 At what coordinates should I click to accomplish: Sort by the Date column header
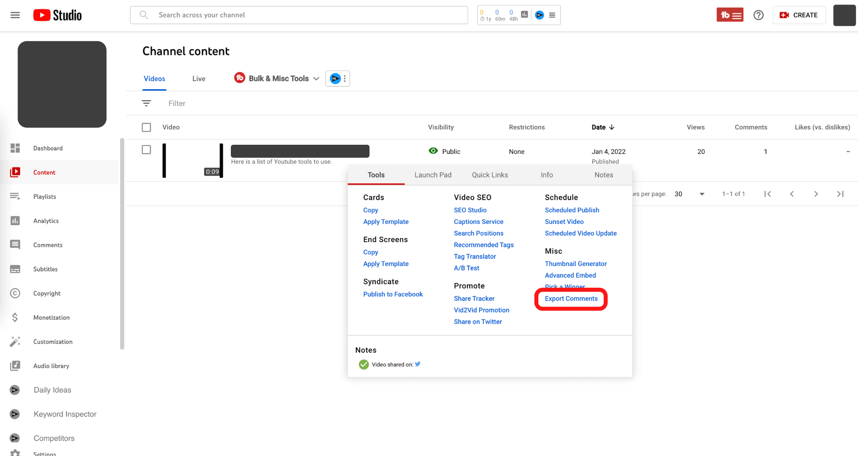(603, 127)
